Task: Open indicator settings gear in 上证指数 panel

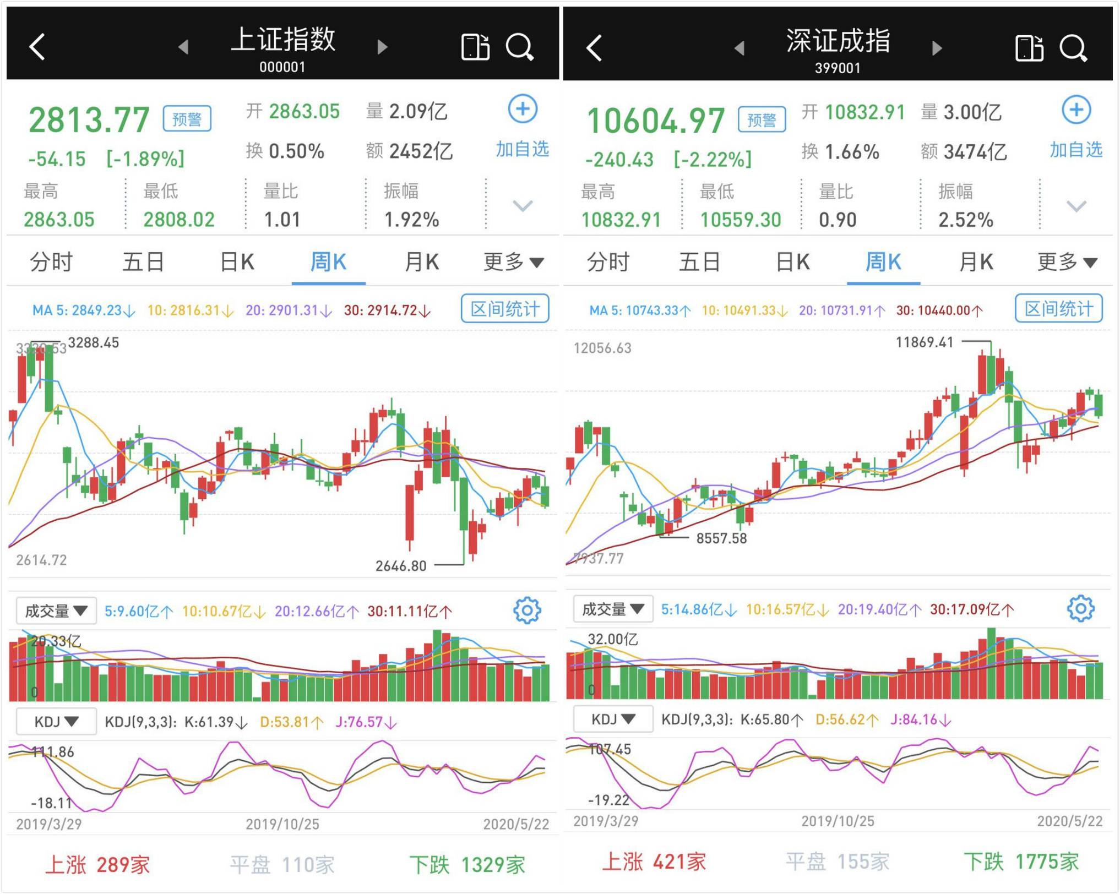Action: click(527, 610)
